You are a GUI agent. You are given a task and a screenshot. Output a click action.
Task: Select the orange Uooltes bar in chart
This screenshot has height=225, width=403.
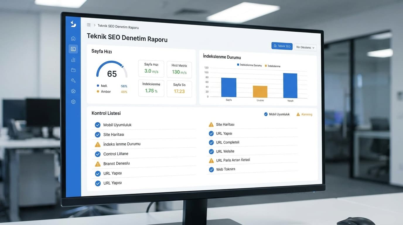(x=260, y=92)
